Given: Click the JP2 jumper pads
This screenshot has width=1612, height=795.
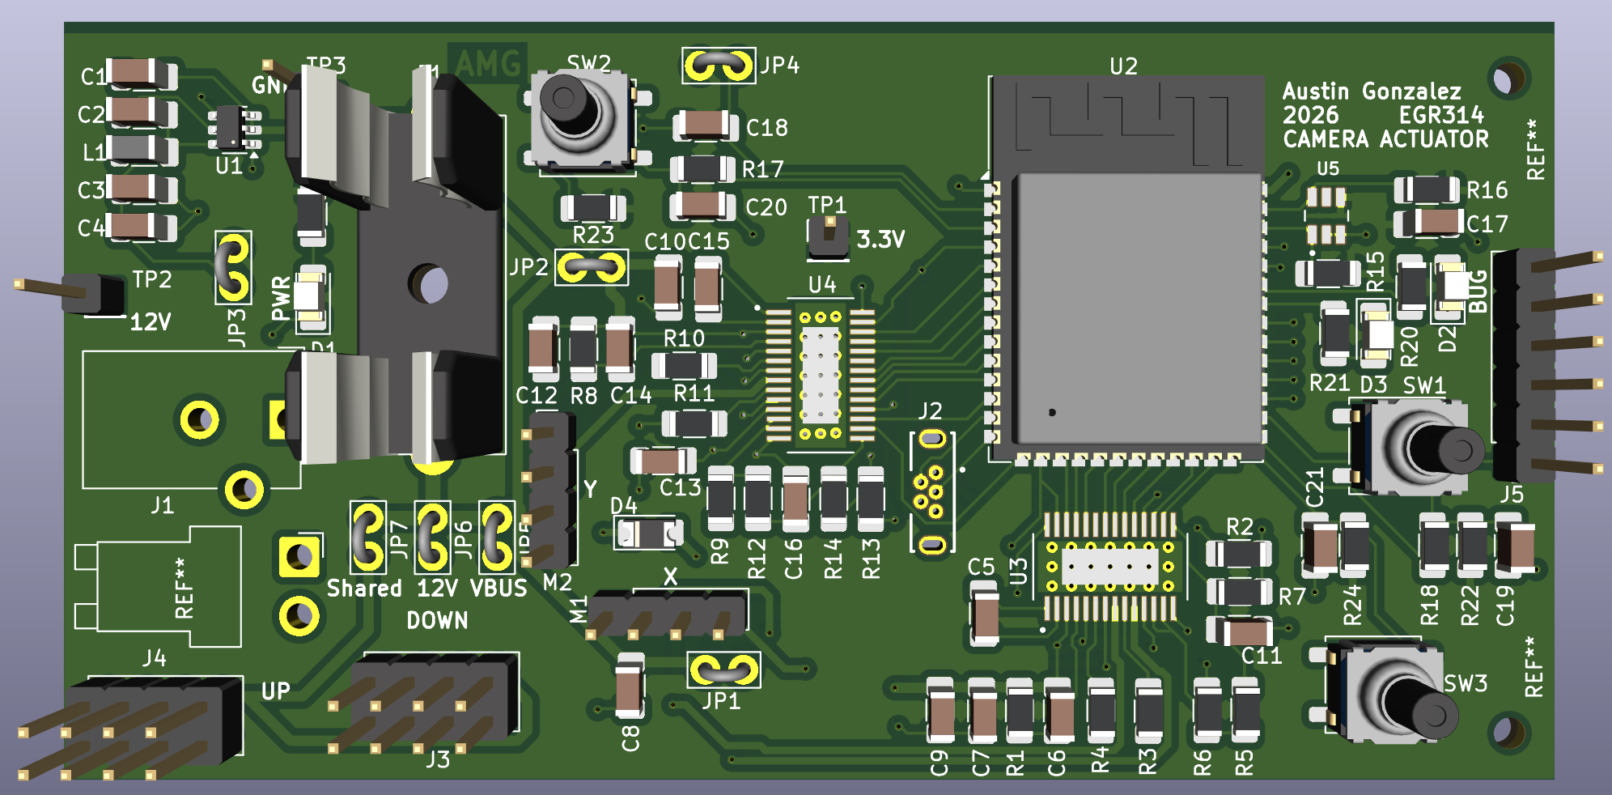Looking at the screenshot, I should (592, 268).
